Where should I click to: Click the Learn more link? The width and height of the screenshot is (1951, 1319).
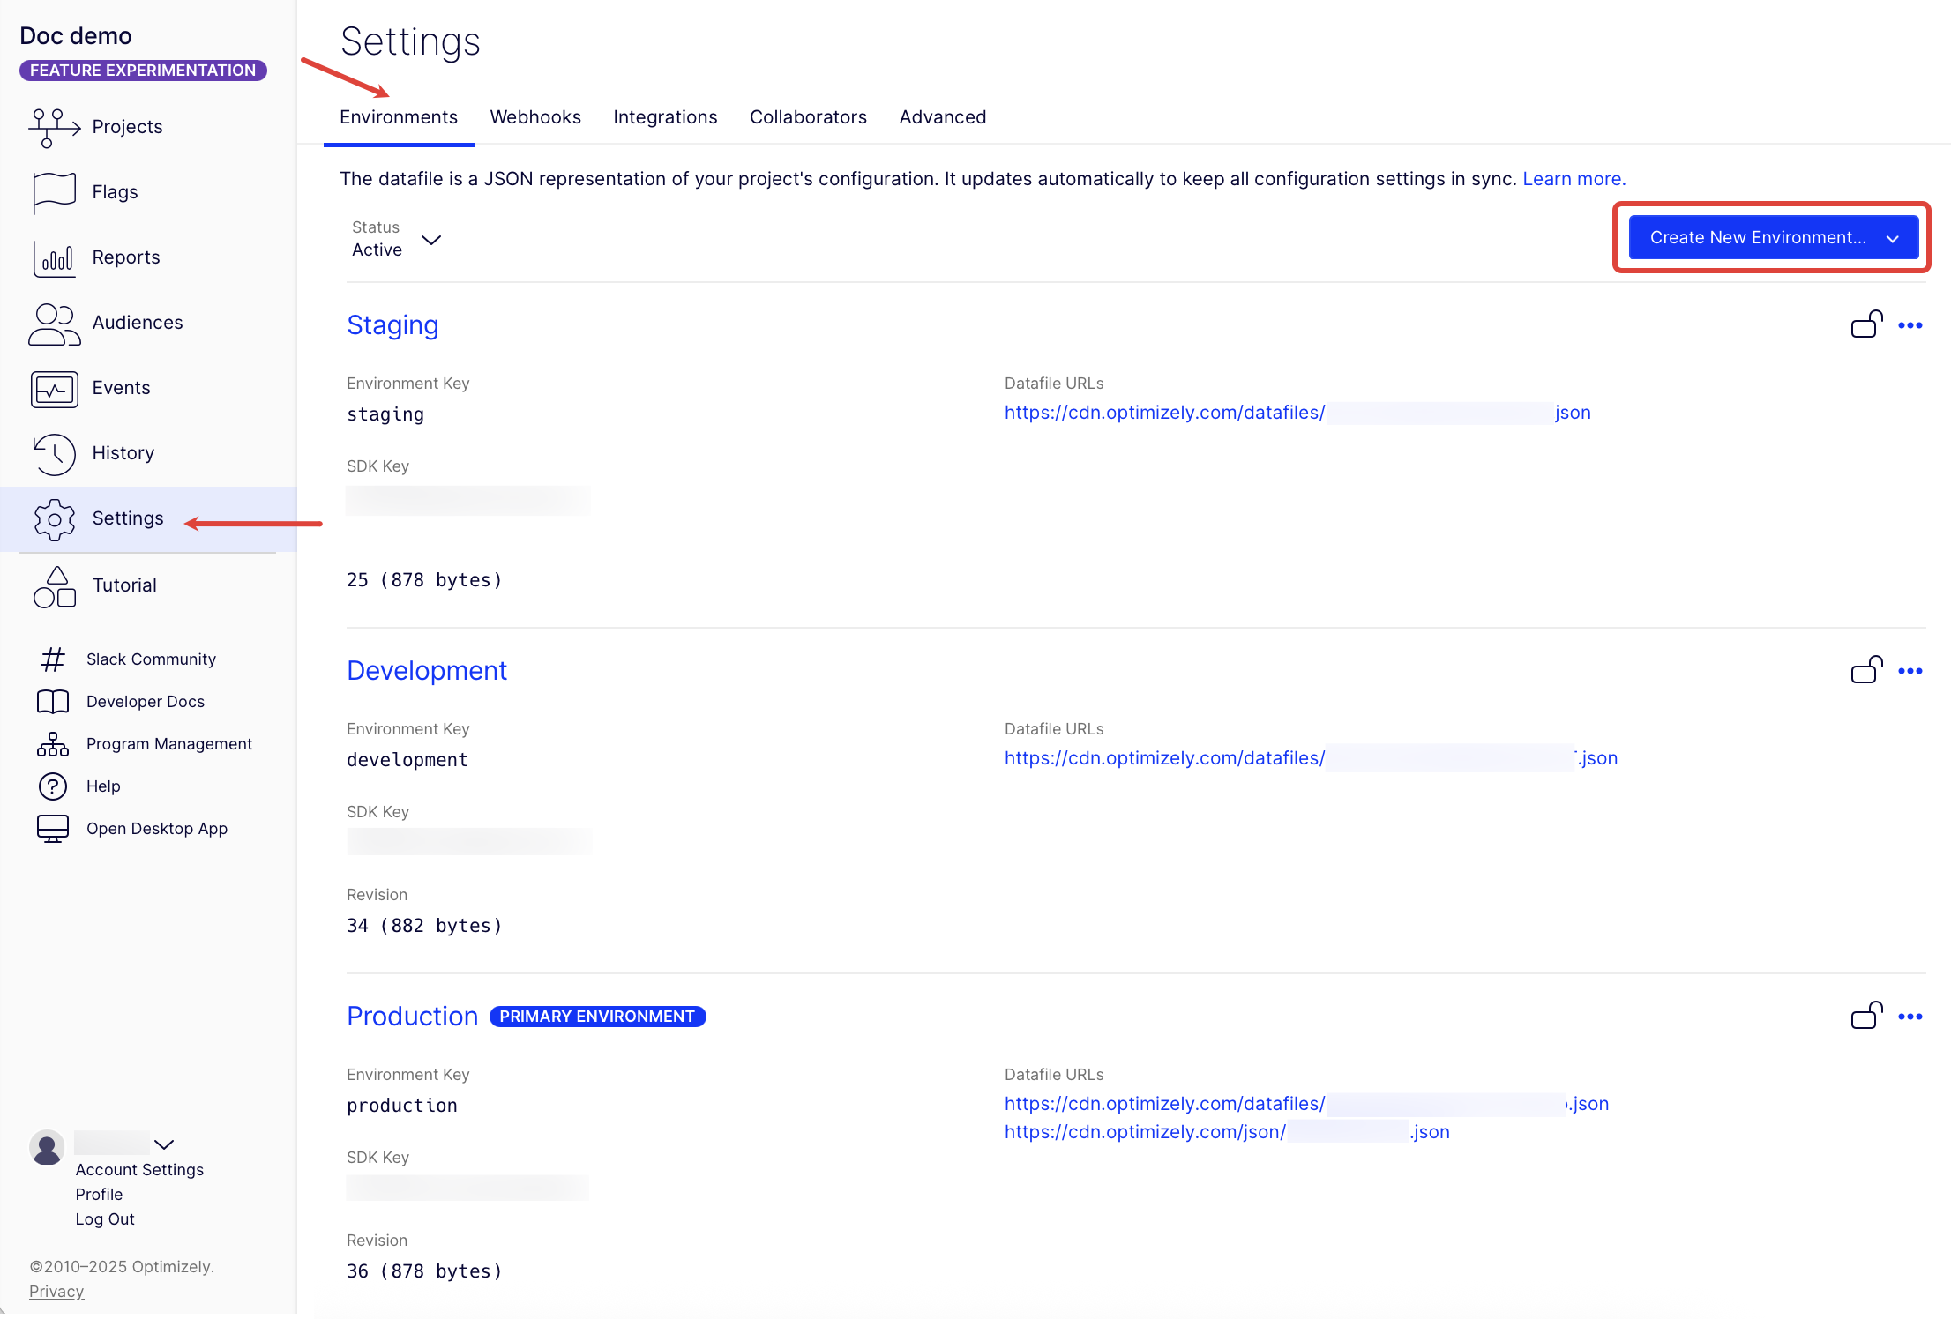point(1574,179)
